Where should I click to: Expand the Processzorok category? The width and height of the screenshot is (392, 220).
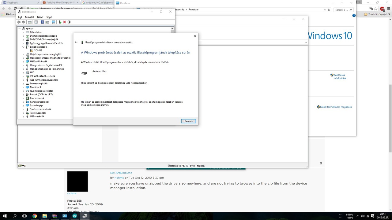[23, 98]
